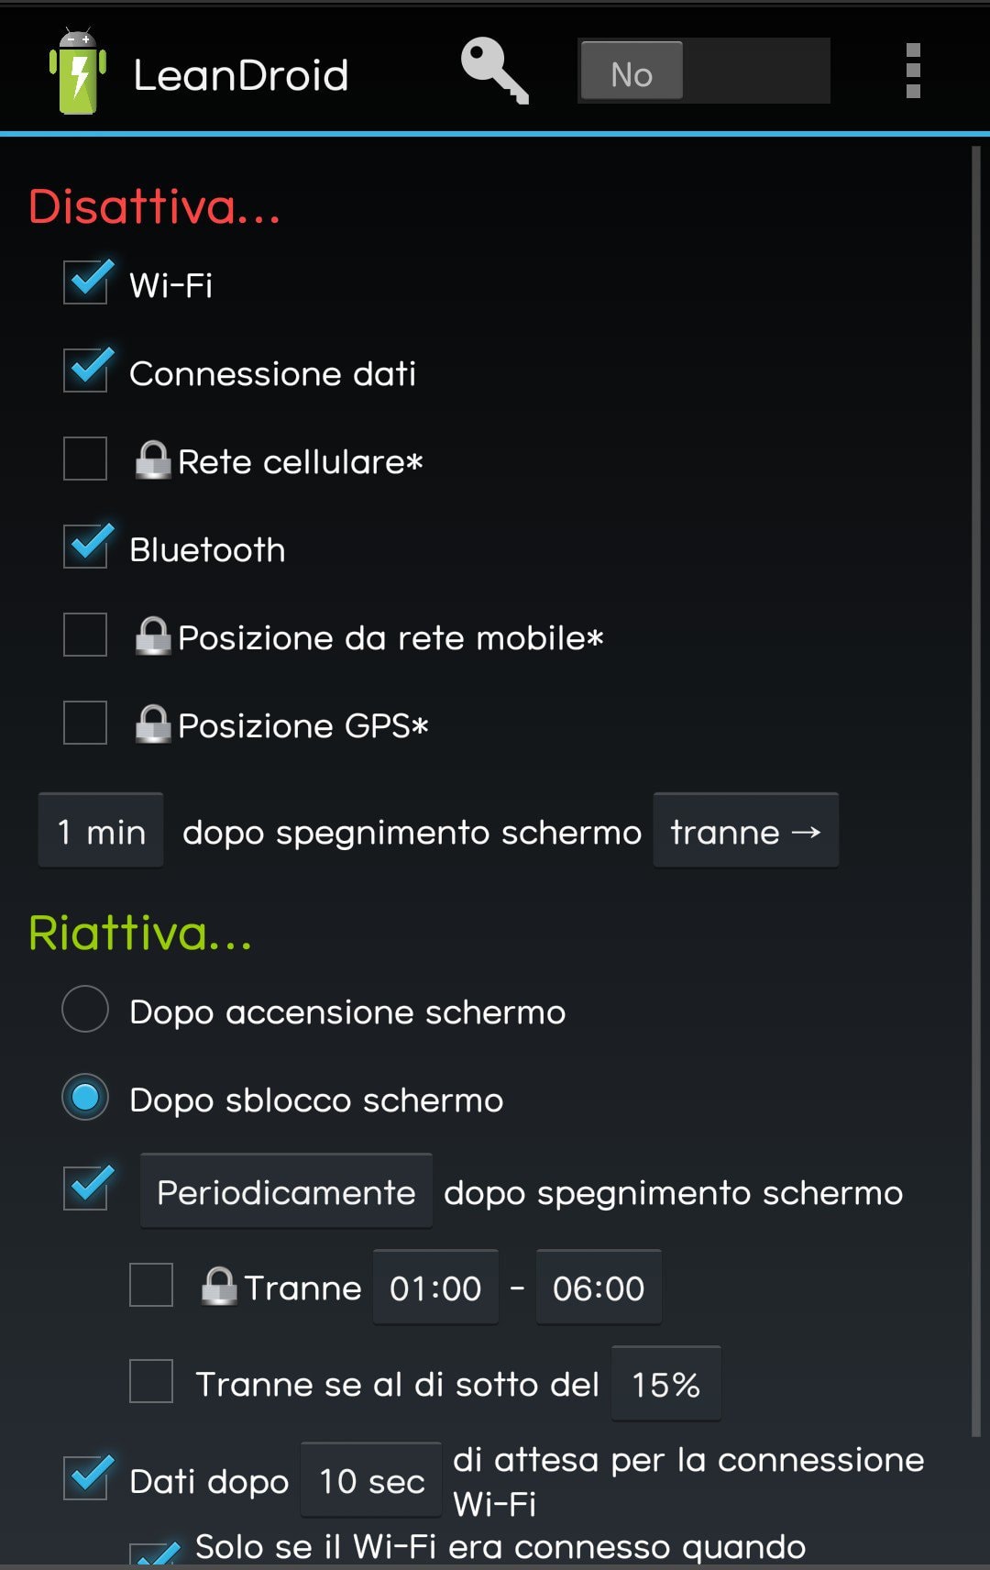The height and width of the screenshot is (1570, 990).
Task: Set the 01:00 start time field
Action: (435, 1288)
